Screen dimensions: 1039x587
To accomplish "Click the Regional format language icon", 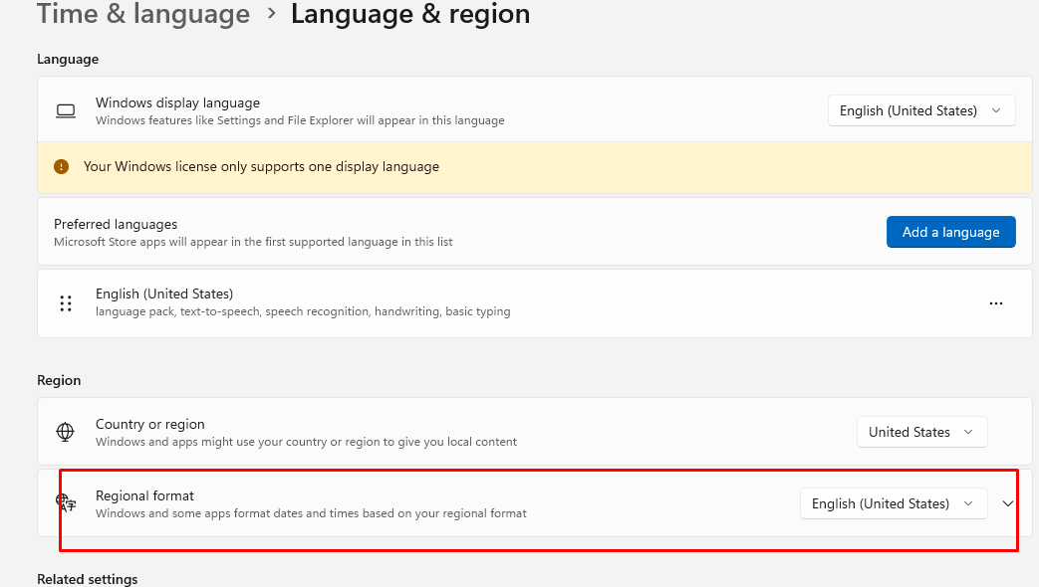I will pos(66,503).
